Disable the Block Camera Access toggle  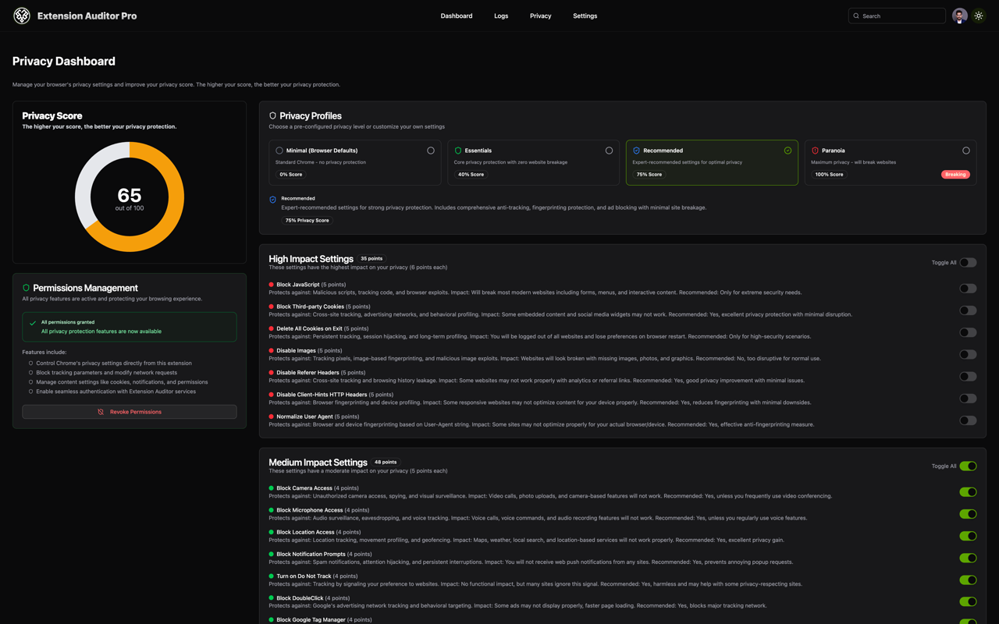point(968,492)
